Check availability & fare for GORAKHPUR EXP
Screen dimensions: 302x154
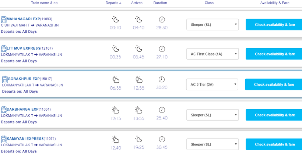point(274,85)
